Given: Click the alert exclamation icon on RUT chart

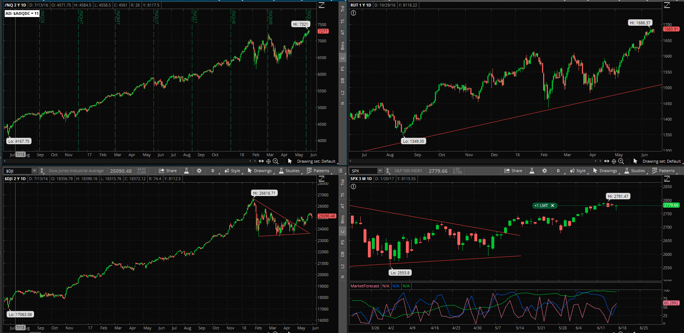Looking at the screenshot, I should (353, 13).
